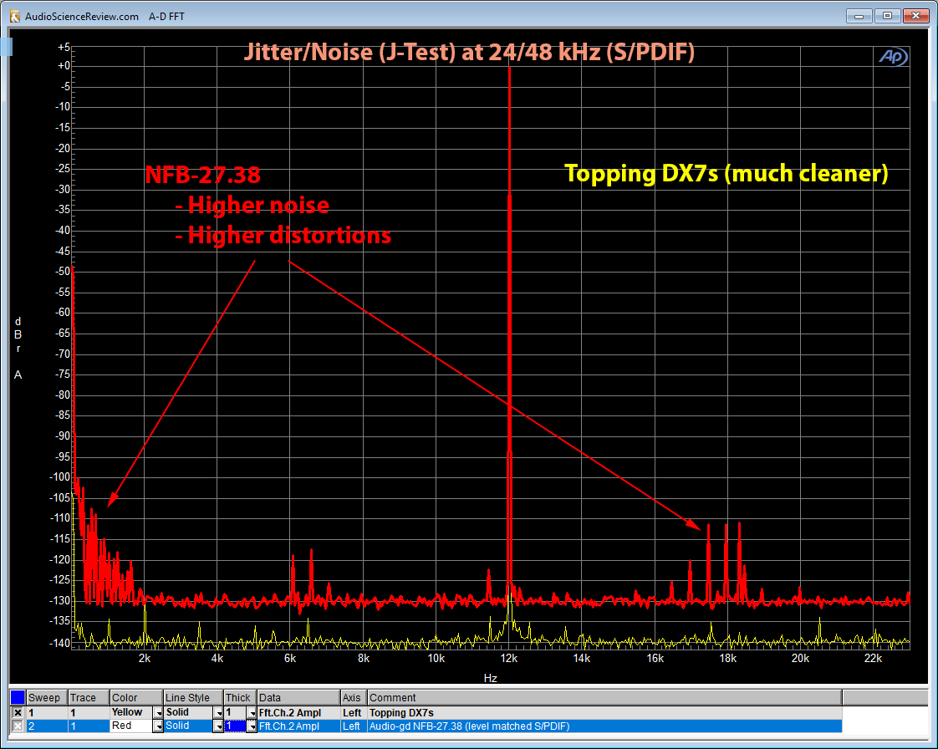This screenshot has width=938, height=749.
Task: Click the Sweep column header
Action: tap(47, 697)
